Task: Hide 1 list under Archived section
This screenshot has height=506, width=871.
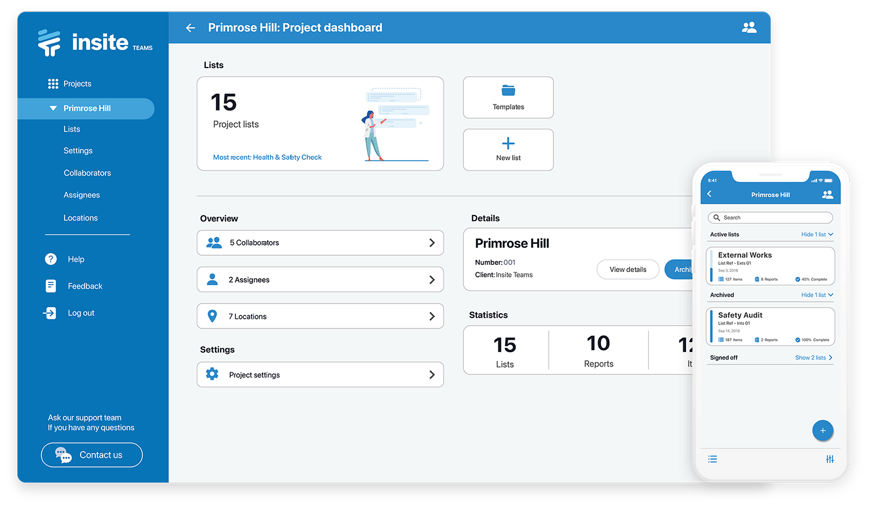Action: pos(817,295)
